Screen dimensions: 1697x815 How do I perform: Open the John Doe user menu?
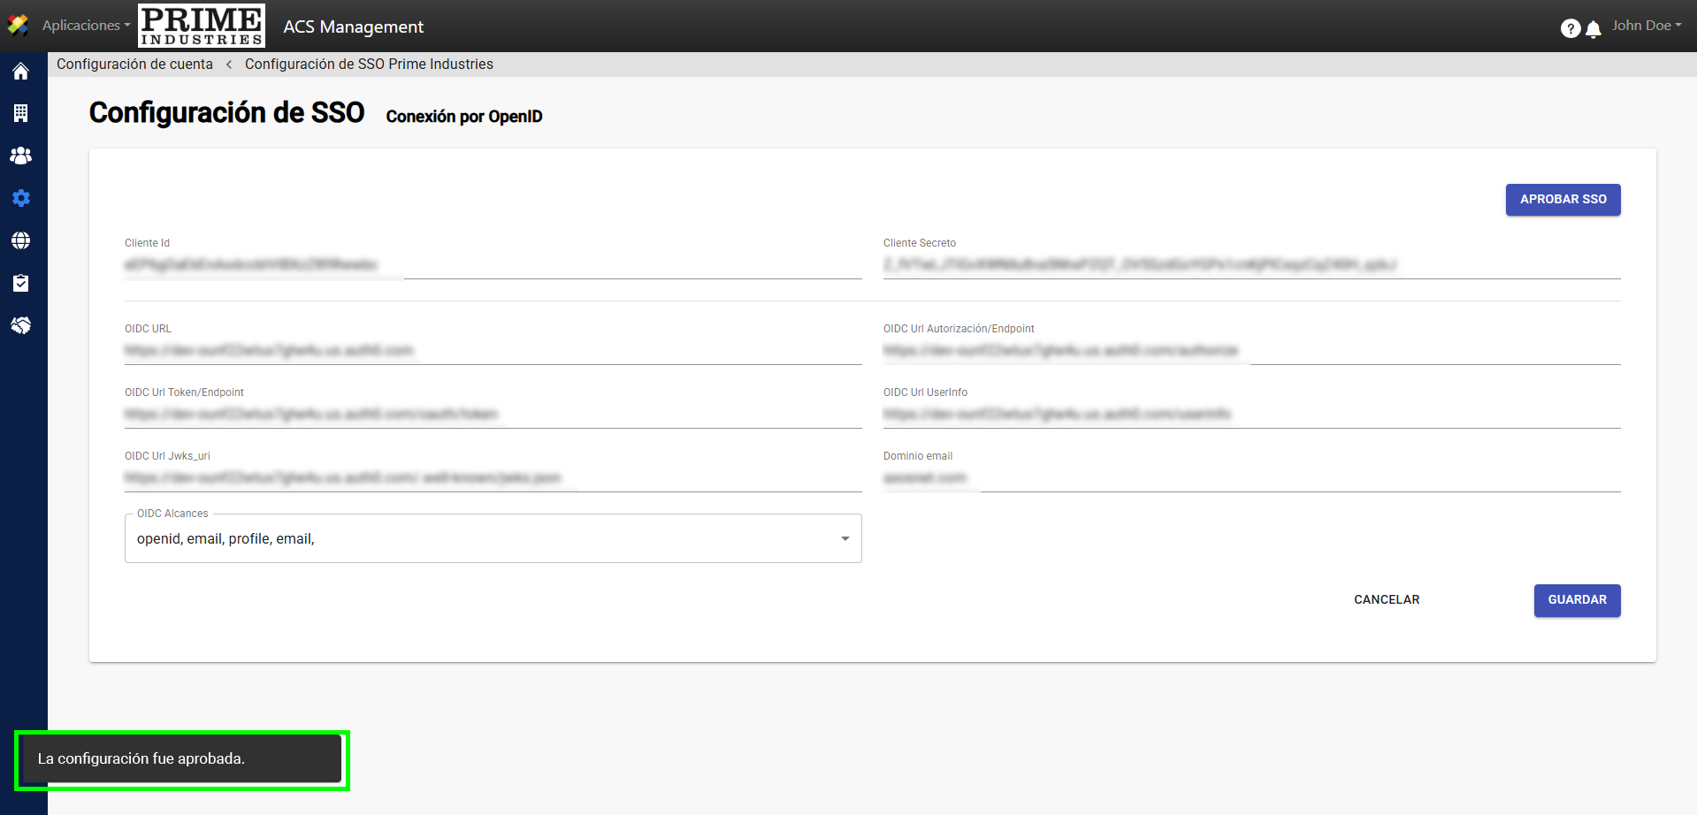1646,26
